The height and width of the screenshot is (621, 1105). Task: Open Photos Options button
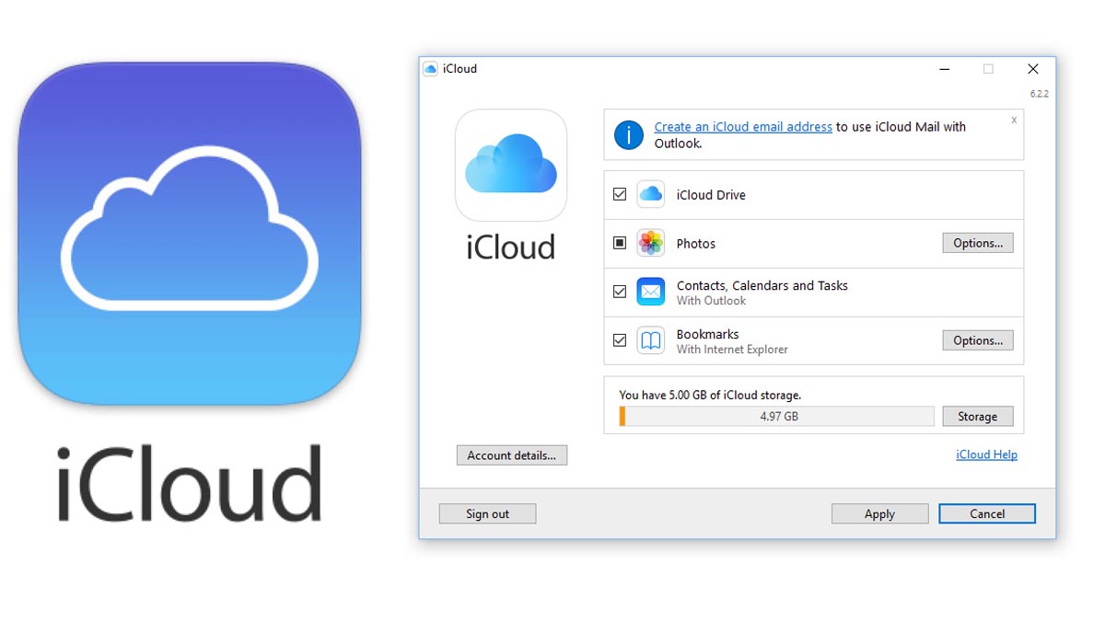tap(978, 243)
